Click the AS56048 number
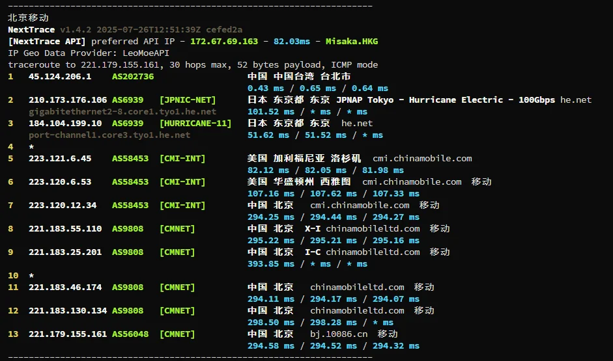Screen dimensions: 613x361 click(130, 334)
